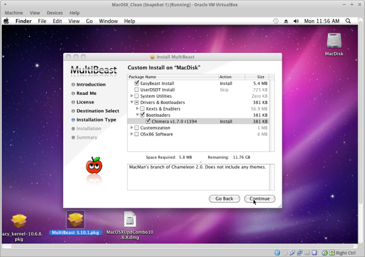Image resolution: width=365 pixels, height=257 pixels.
Task: Toggle the Drivers & Bootloaders checkbox
Action: click(137, 102)
